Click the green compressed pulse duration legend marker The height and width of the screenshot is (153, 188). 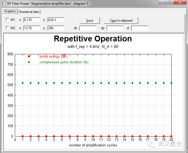29,62
